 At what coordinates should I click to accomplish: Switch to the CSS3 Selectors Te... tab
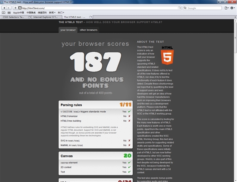click(16, 17)
